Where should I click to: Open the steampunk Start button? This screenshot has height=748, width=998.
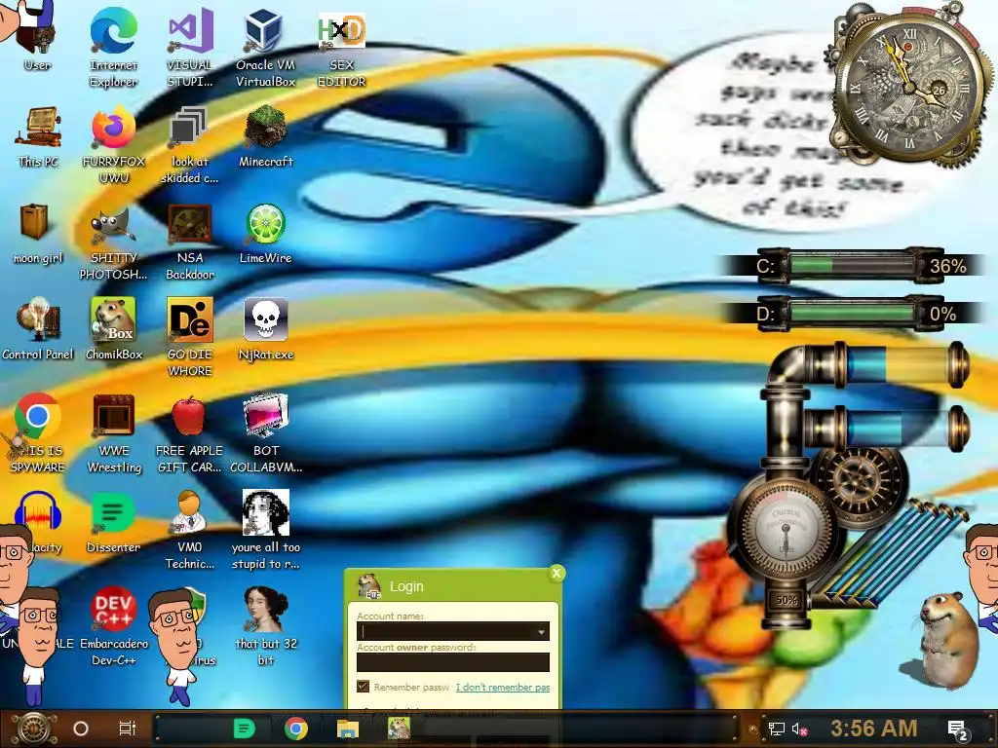point(33,729)
